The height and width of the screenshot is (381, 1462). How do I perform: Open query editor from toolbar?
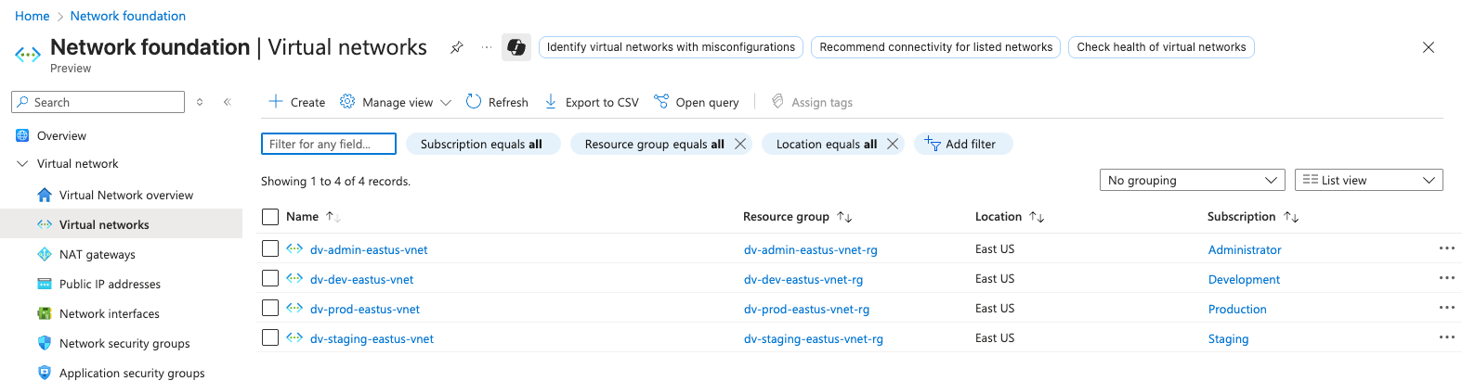[x=697, y=102]
